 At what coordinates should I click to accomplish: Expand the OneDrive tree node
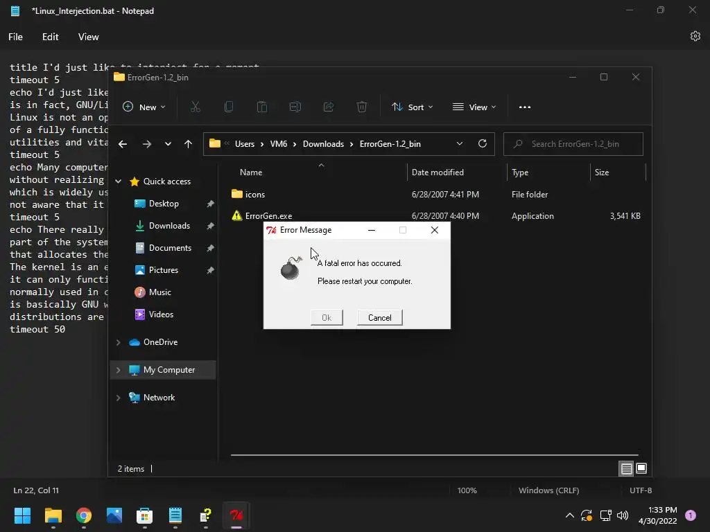point(118,342)
